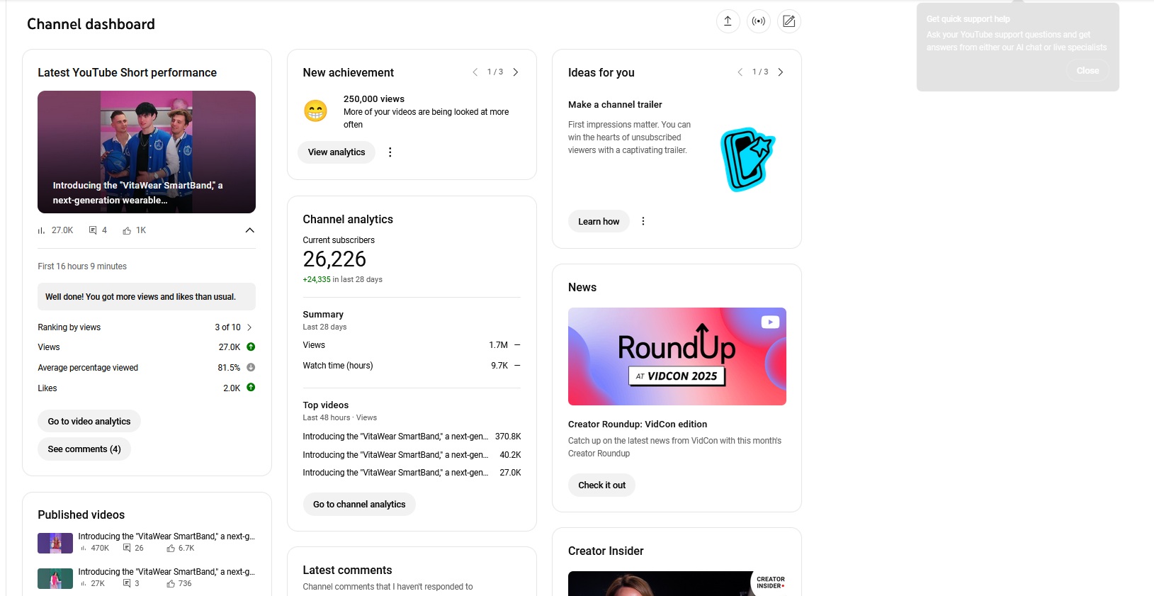Show previous Ideas for you card

pyautogui.click(x=740, y=72)
